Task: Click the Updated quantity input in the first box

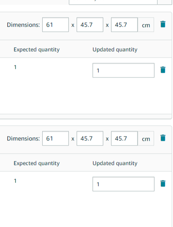Action: 124,70
